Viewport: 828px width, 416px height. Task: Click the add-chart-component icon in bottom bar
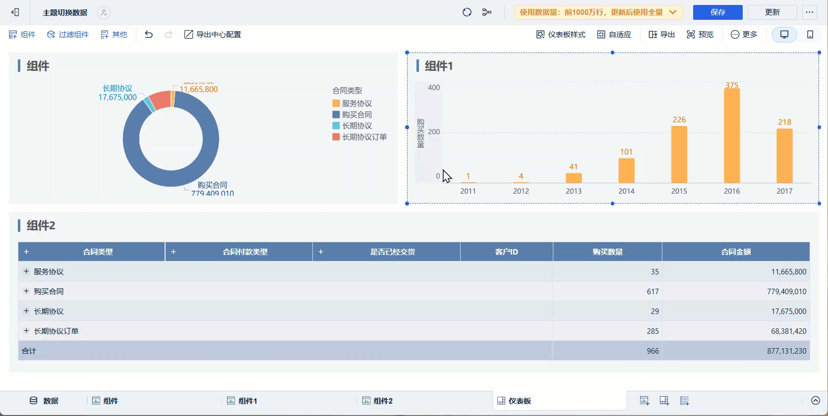point(645,401)
